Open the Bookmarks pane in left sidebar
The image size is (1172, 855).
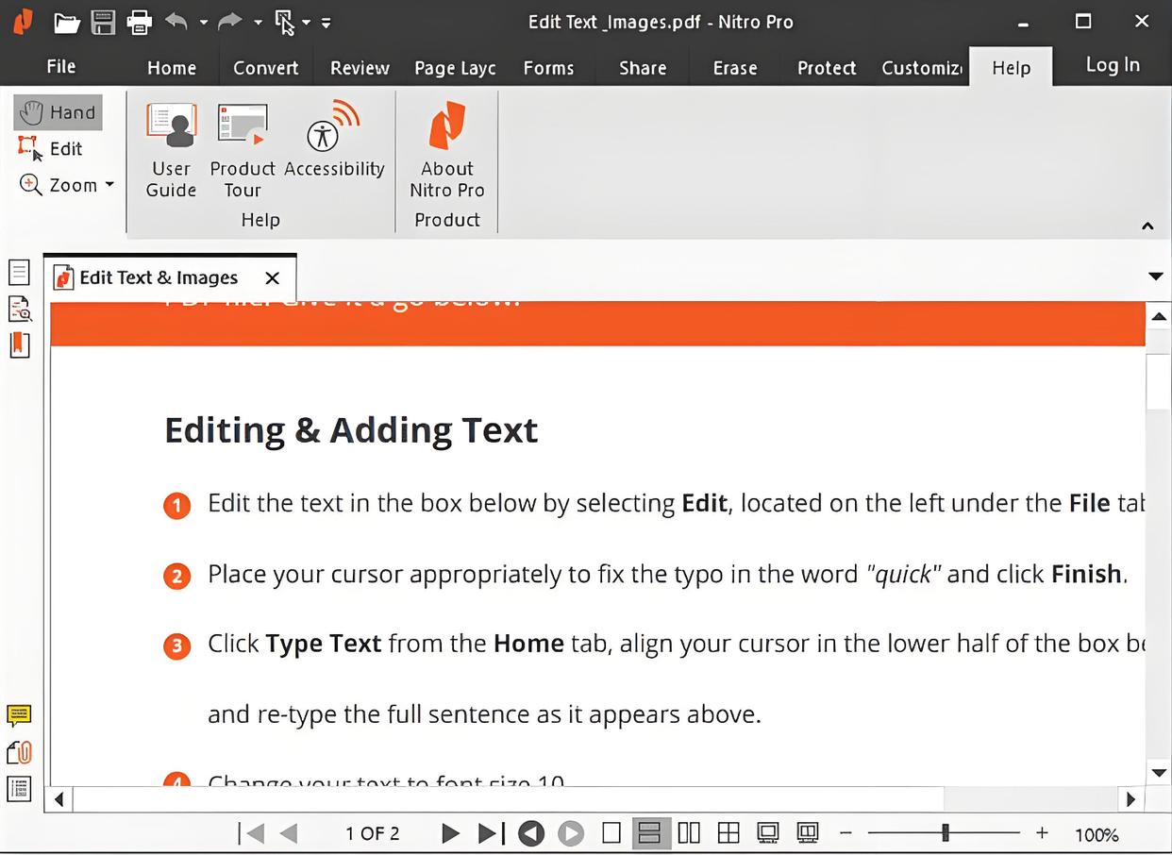click(x=19, y=345)
